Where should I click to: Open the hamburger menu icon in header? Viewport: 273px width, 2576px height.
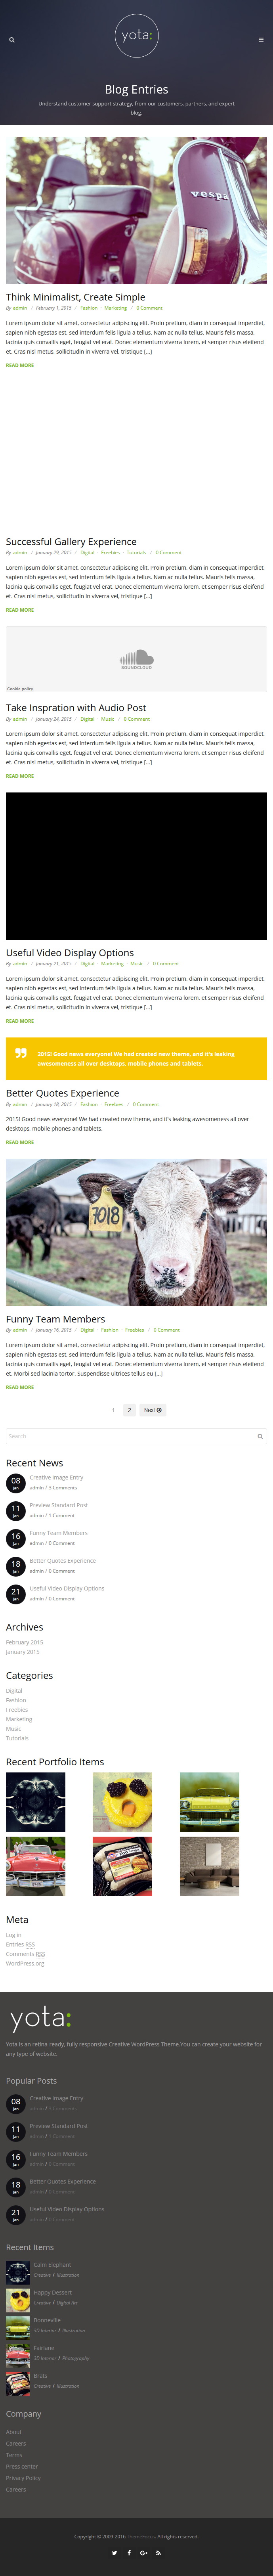(x=261, y=40)
